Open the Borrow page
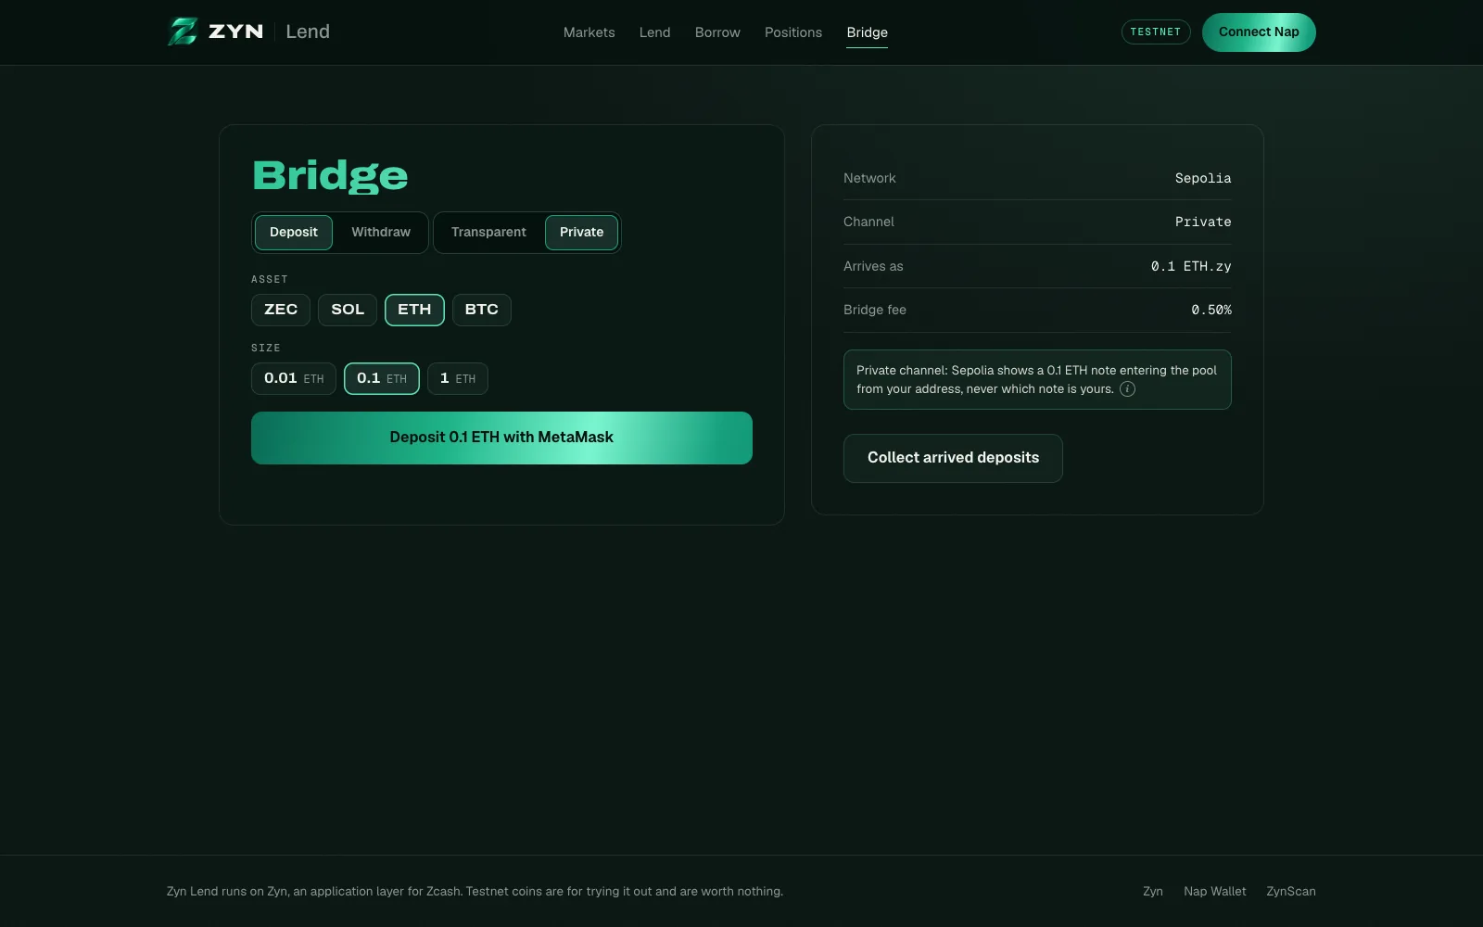 coord(717,32)
